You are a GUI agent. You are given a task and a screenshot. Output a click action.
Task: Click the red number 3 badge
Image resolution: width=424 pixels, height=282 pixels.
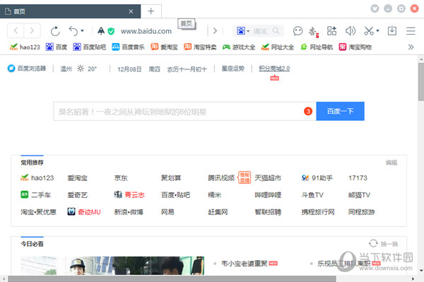coord(308,111)
